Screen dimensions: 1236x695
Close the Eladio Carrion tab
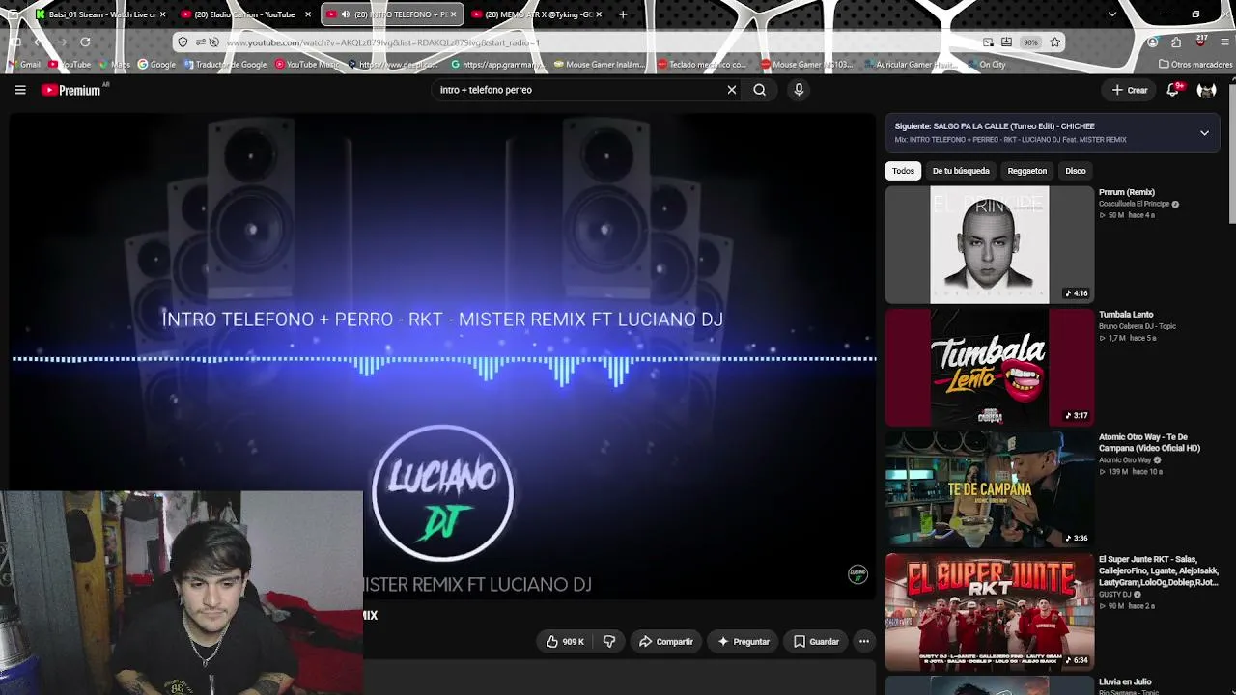pyautogui.click(x=308, y=14)
